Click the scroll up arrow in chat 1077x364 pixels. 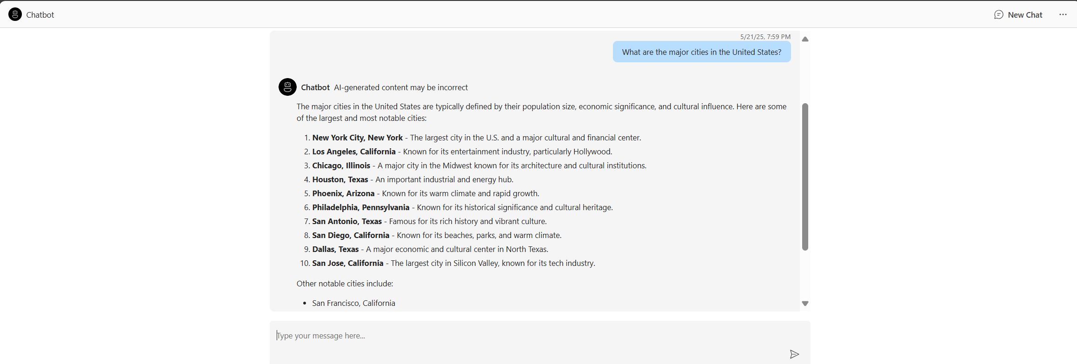pos(805,40)
